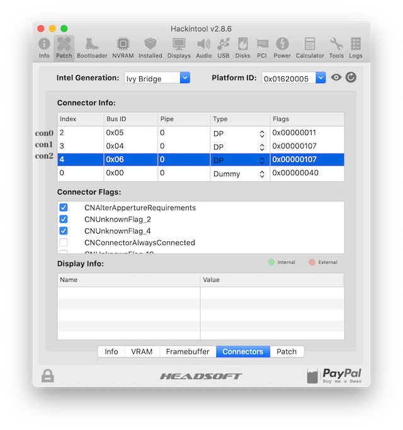Select Bus ID 0x05 cell
Viewport: 403px width, 430px height.
tap(131, 133)
